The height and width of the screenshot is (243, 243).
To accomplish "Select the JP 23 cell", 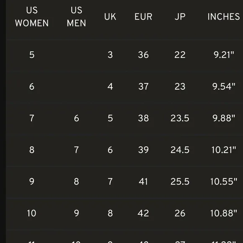I will [180, 86].
